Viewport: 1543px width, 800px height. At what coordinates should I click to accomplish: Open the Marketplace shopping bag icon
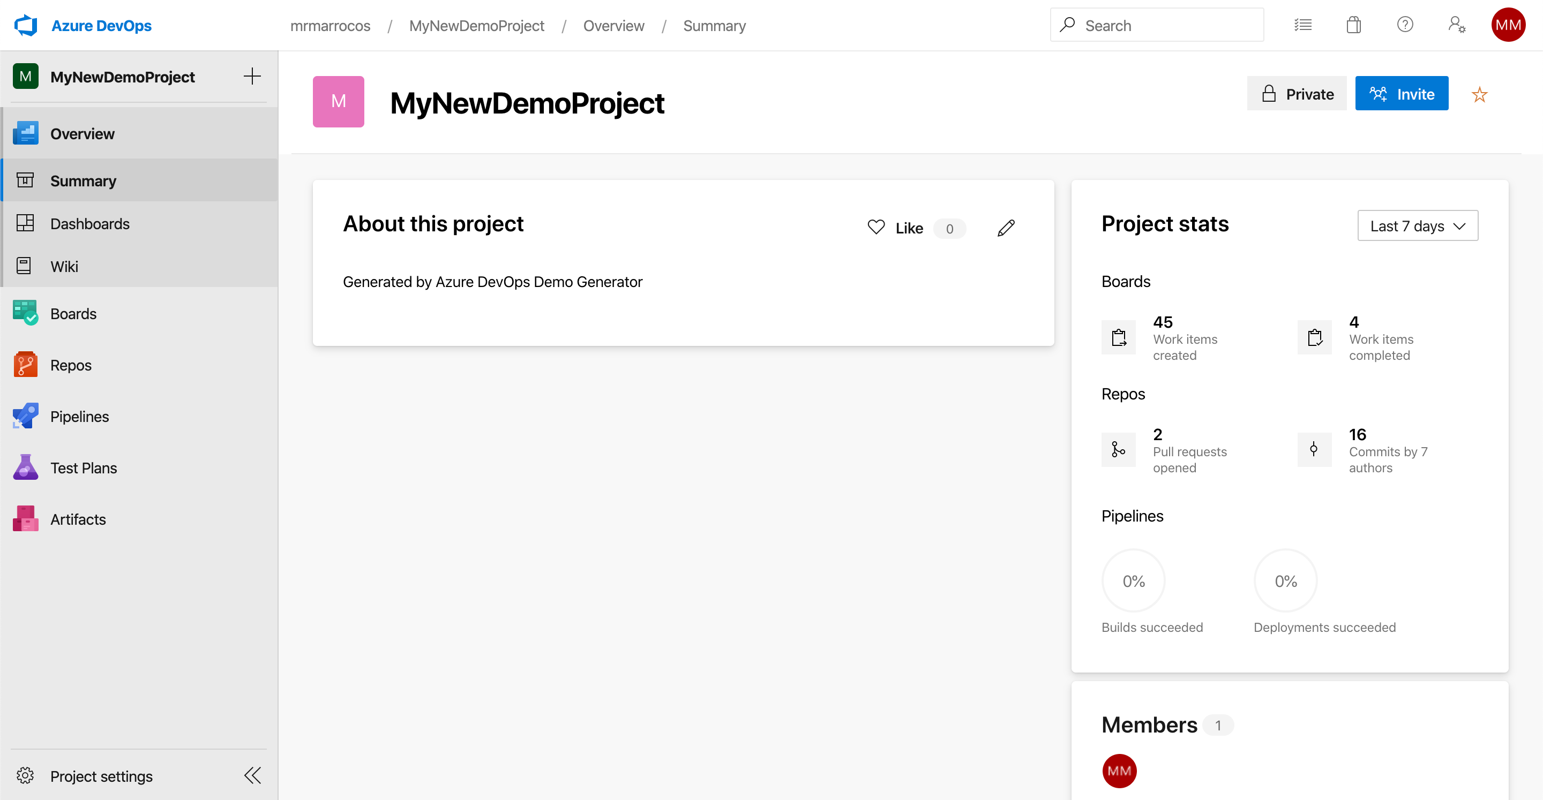1353,25
